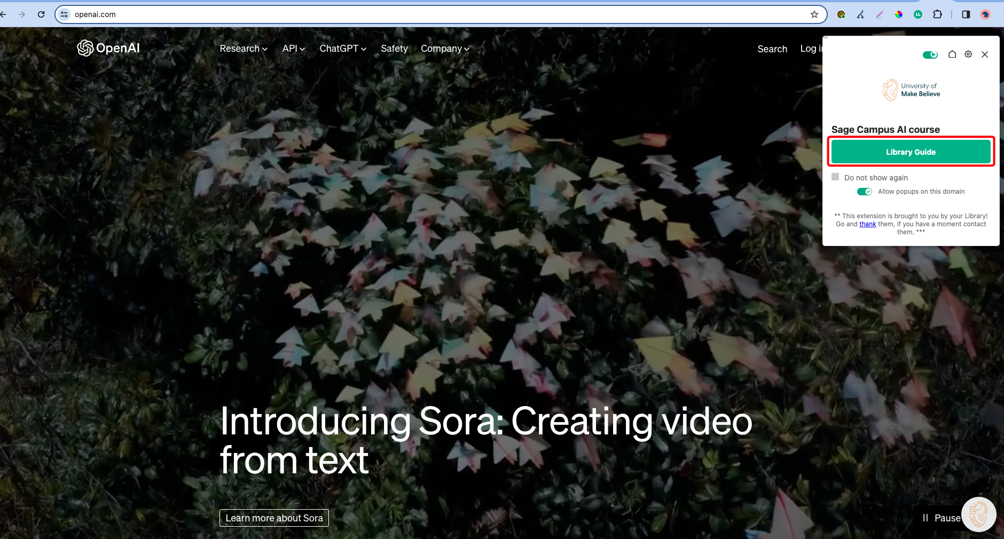Click Learn more about Sora
This screenshot has width=1004, height=539.
click(274, 518)
